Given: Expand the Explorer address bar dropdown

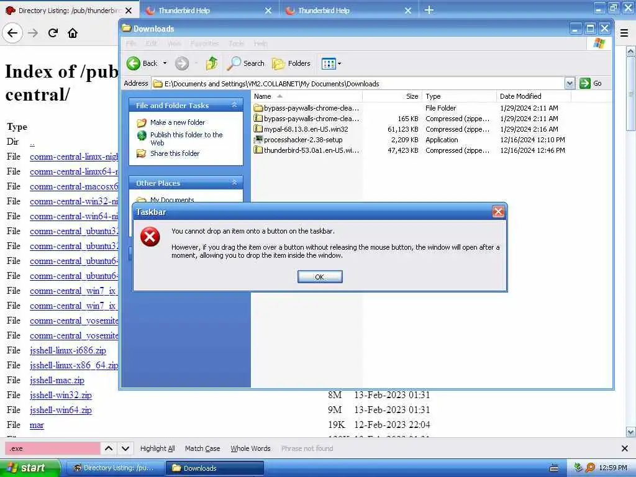Looking at the screenshot, I should coord(570,84).
